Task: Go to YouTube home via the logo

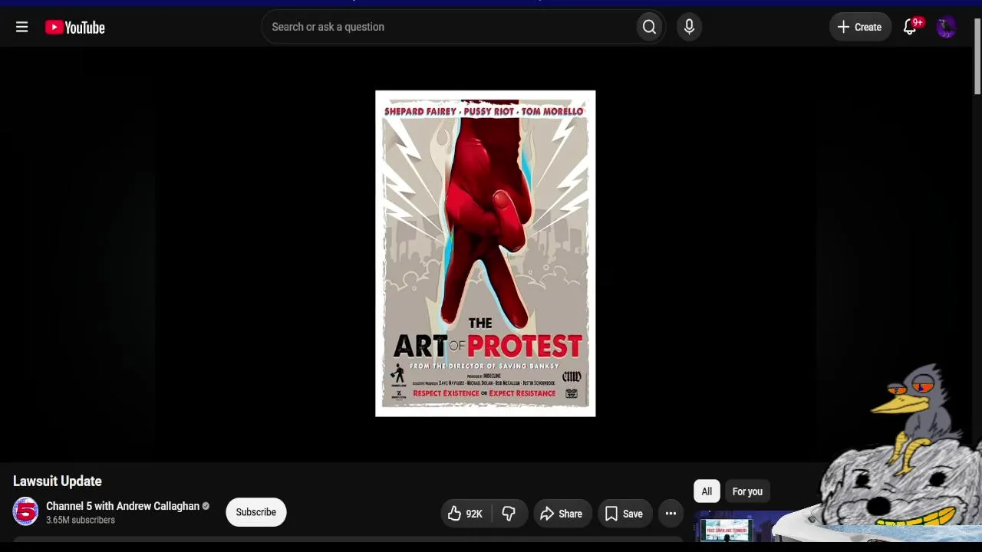Action: (x=75, y=28)
